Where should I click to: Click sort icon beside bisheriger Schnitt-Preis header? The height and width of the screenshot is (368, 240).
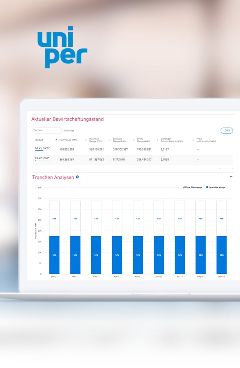[157, 140]
